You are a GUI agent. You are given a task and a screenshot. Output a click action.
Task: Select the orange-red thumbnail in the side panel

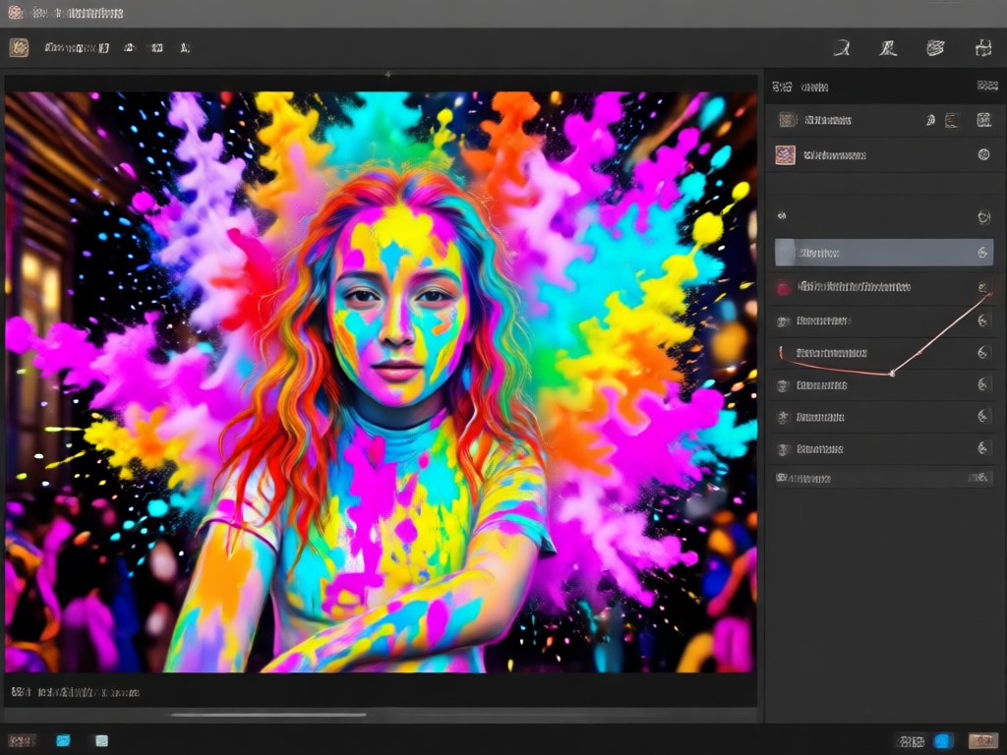coord(786,154)
